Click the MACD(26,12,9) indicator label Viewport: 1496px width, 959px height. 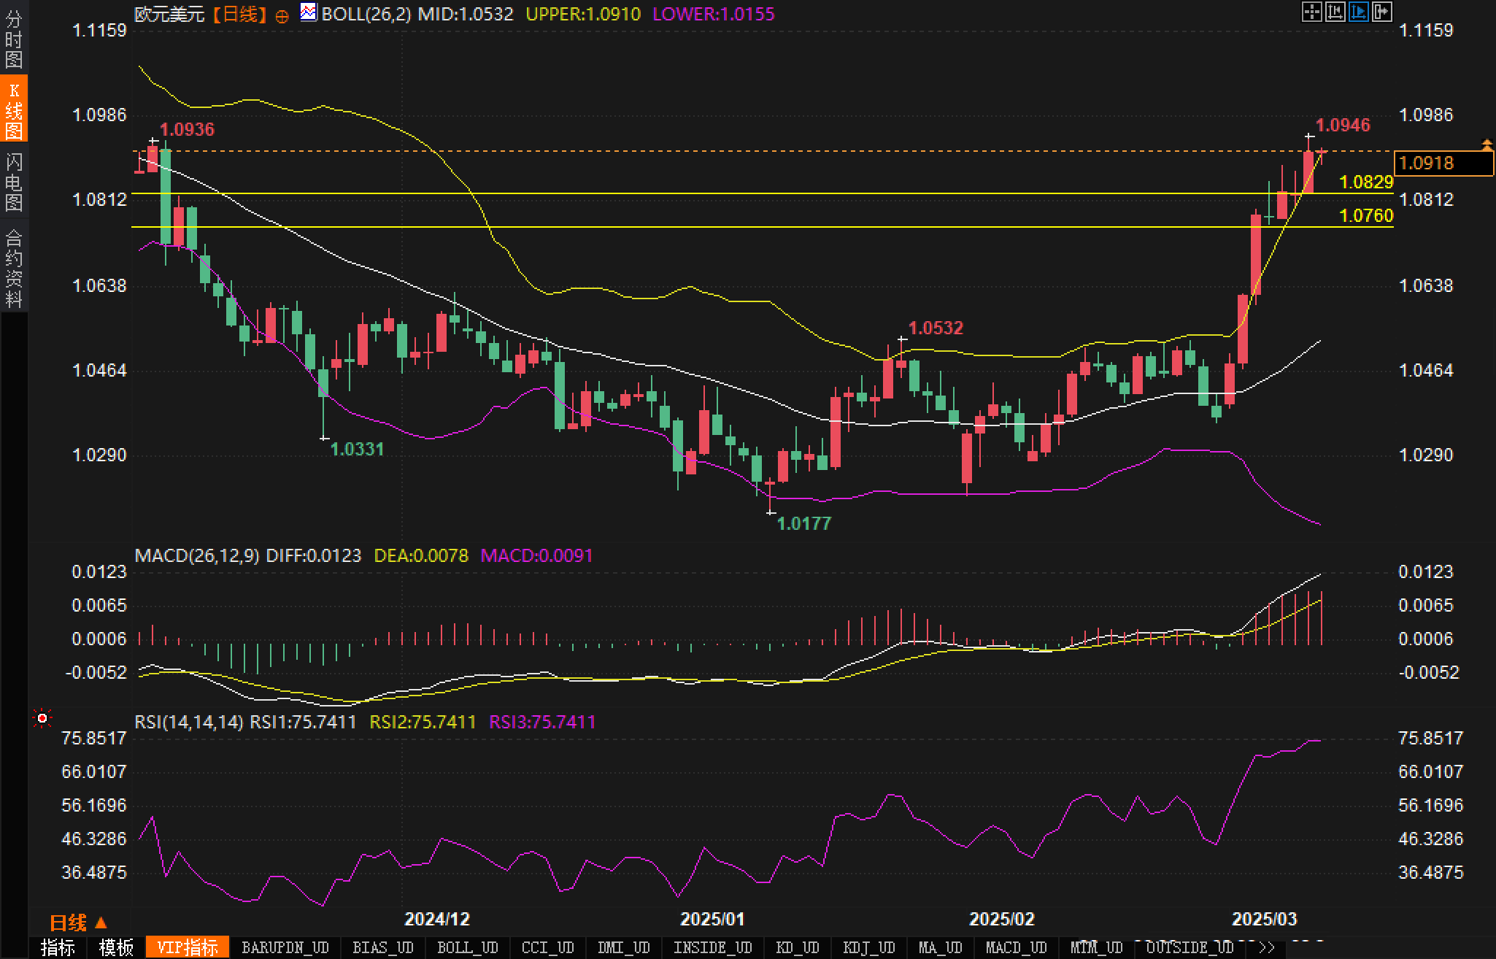197,555
